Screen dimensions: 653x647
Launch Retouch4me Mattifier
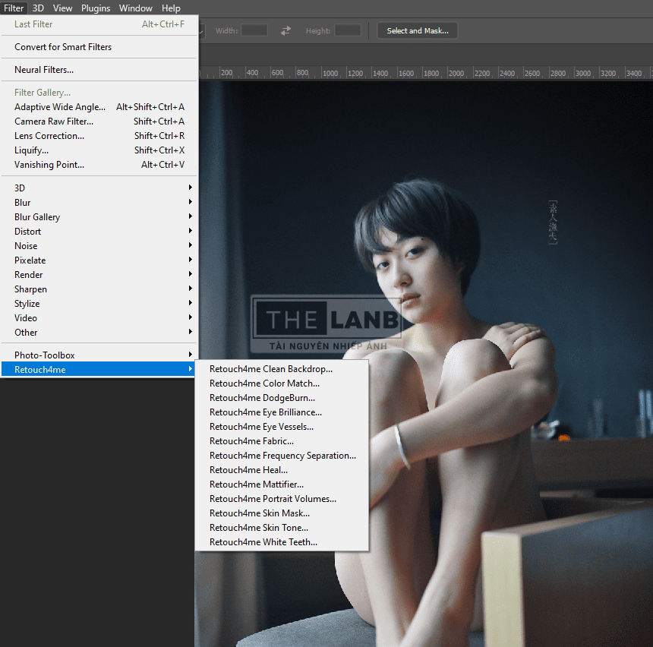tap(282, 484)
